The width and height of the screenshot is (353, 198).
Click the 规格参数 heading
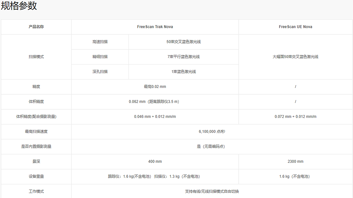pos(19,5)
